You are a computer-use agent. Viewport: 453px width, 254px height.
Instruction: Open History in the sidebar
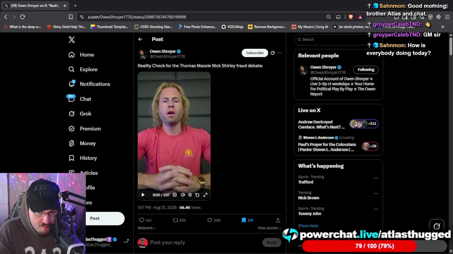coord(82,158)
